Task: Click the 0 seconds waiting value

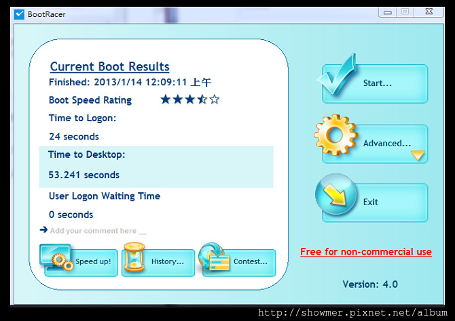Action: click(71, 215)
